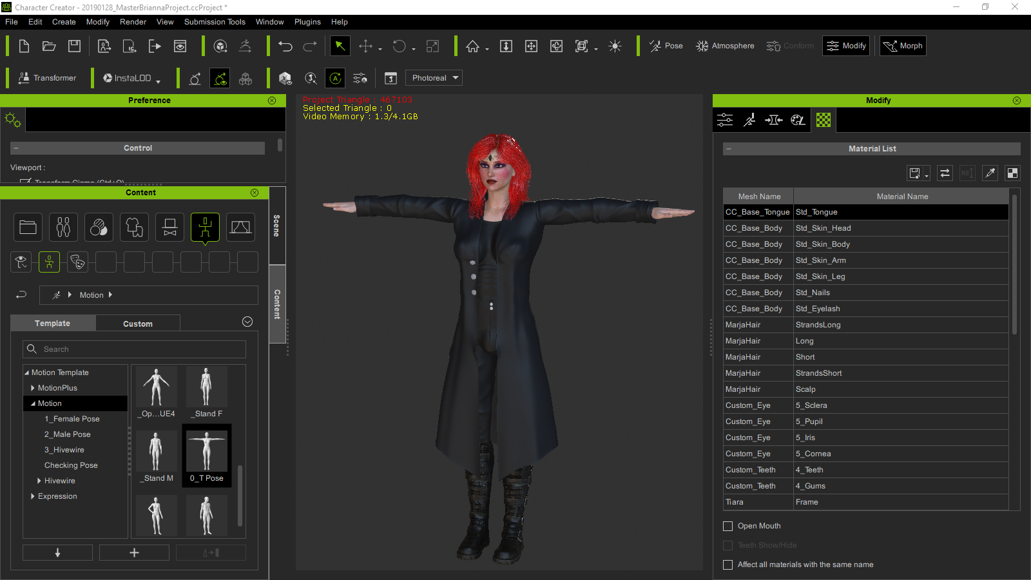Click the Morph button
The height and width of the screenshot is (580, 1031).
[x=903, y=46]
